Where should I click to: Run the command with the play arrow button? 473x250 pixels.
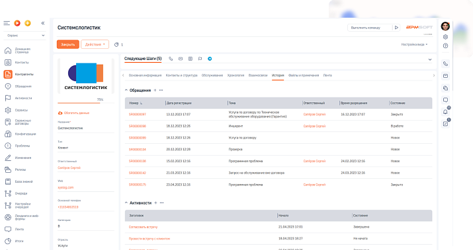click(x=396, y=28)
